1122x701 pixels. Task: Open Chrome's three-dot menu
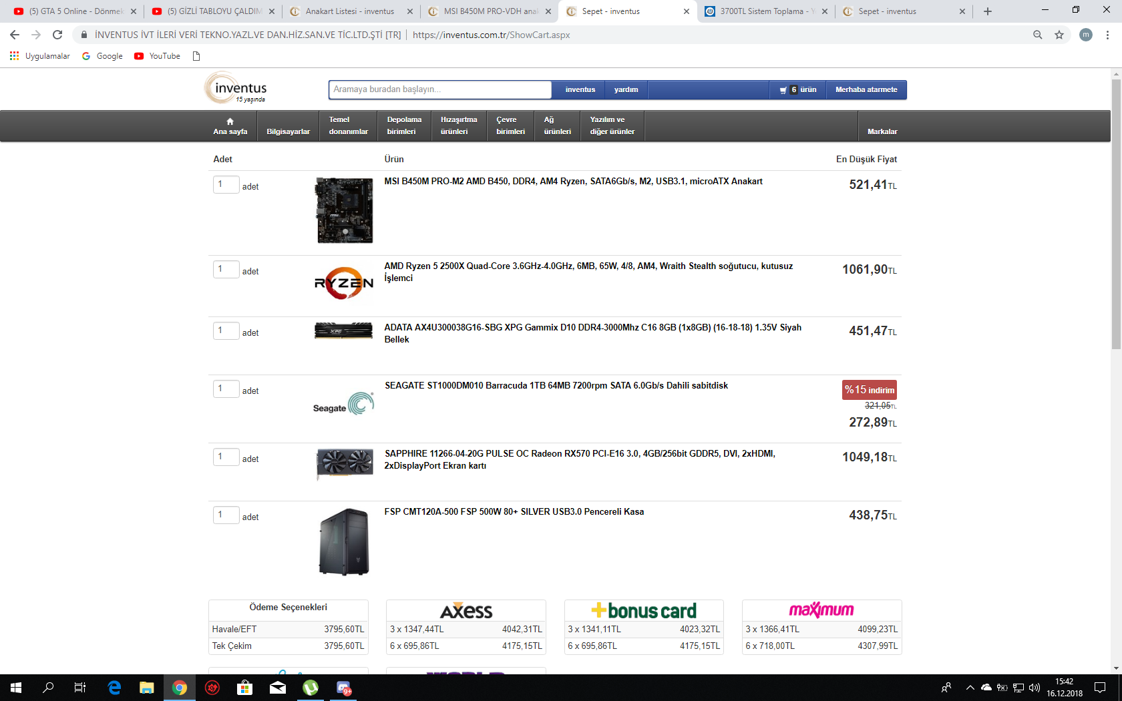[x=1107, y=35]
